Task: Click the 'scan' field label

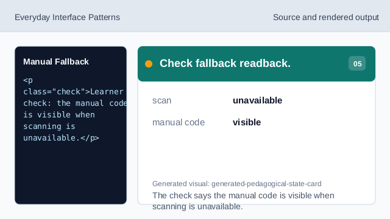Action: [x=162, y=100]
